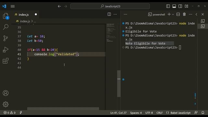
Task: Open the notifications bell
Action: pos(203,113)
